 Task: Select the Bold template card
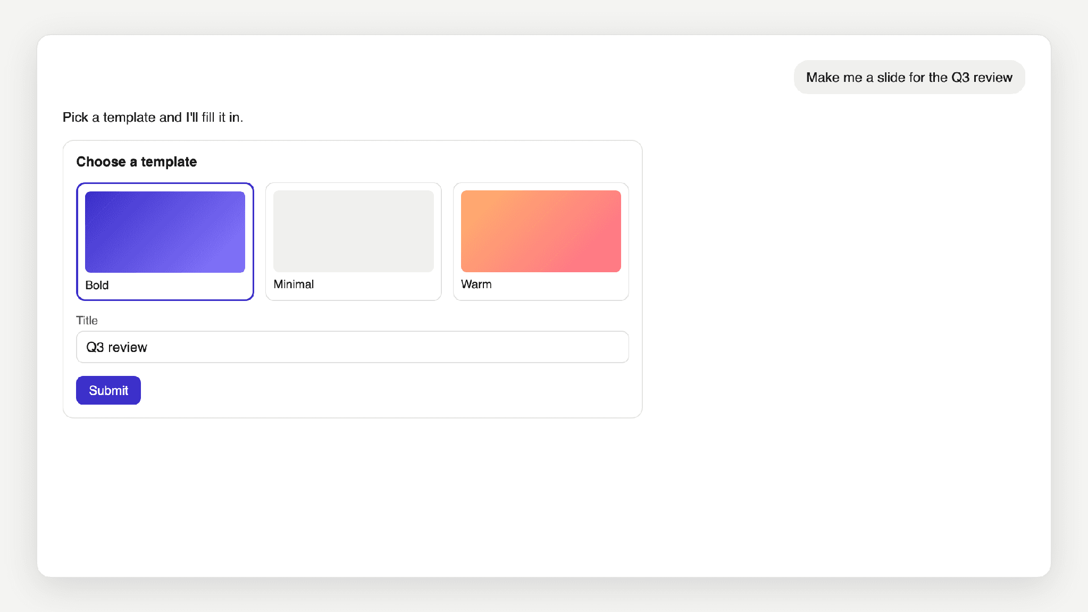165,241
